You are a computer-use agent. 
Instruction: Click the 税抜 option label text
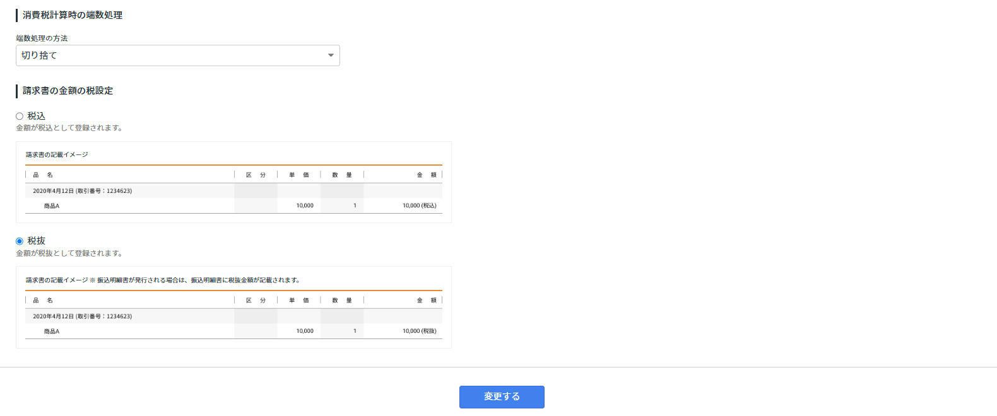[x=36, y=241]
